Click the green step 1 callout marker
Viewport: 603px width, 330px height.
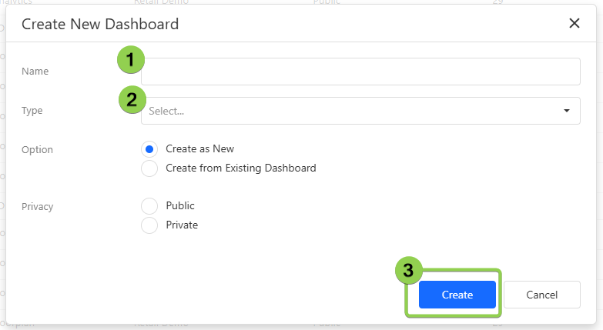pos(130,59)
